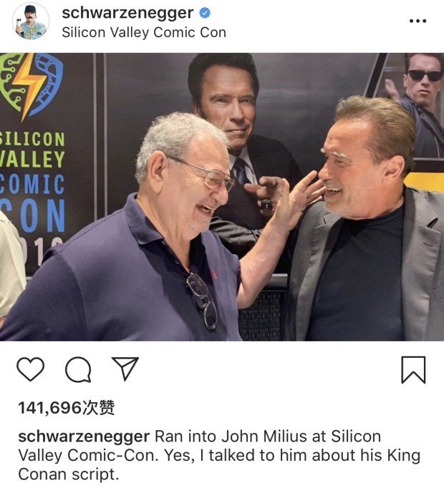The height and width of the screenshot is (488, 444).
Task: Save post using bookmark icon
Action: pyautogui.click(x=413, y=370)
